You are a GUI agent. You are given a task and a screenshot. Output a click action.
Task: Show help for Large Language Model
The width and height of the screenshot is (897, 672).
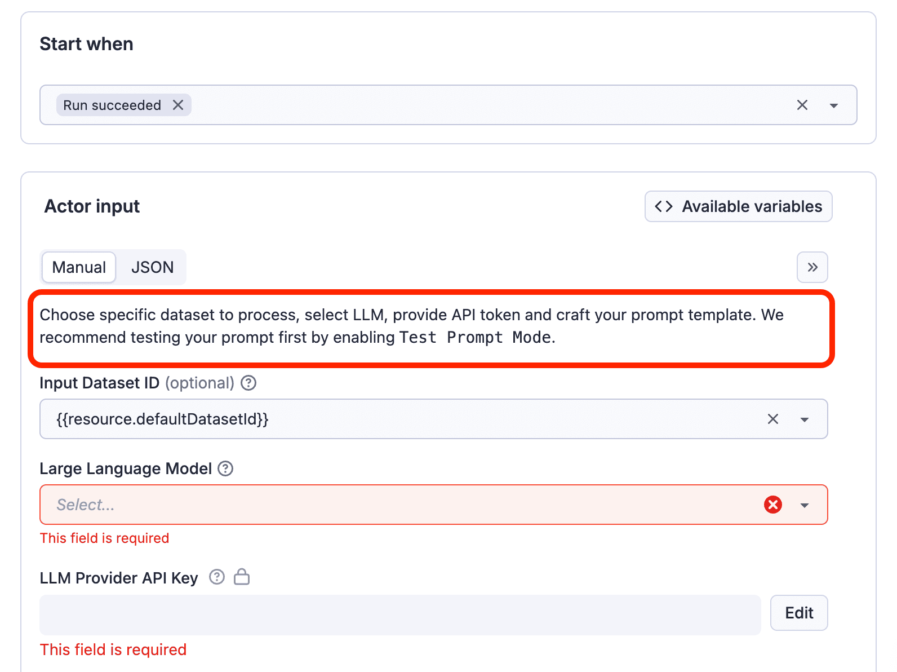click(x=225, y=469)
